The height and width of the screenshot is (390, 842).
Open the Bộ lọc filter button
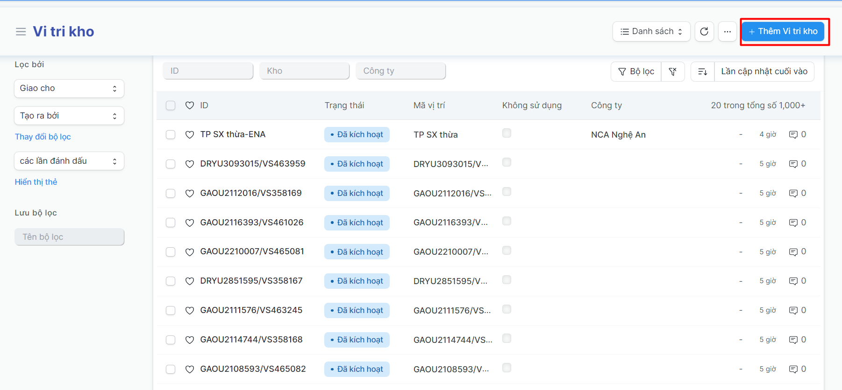636,71
